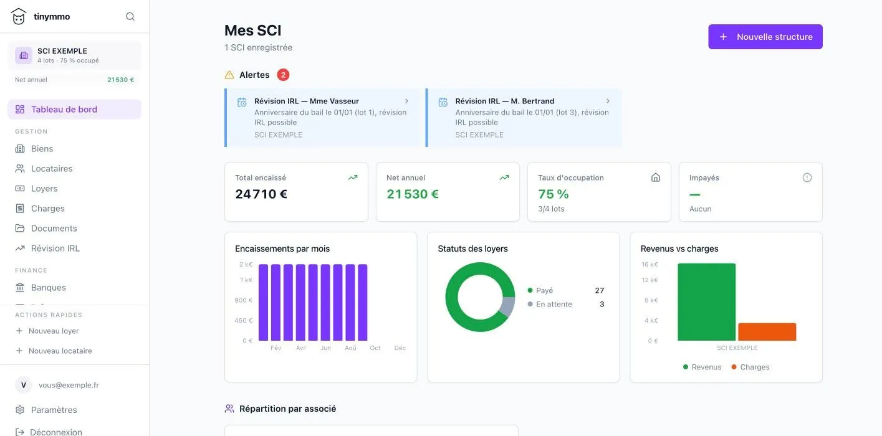This screenshot has width=882, height=436.
Task: Click the green Revenus legend dot
Action: click(686, 367)
